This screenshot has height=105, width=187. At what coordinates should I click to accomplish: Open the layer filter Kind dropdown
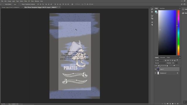[x=159, y=60]
